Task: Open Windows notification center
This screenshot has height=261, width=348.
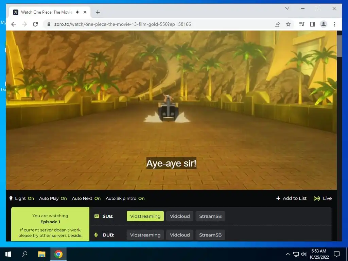Action: [337, 254]
